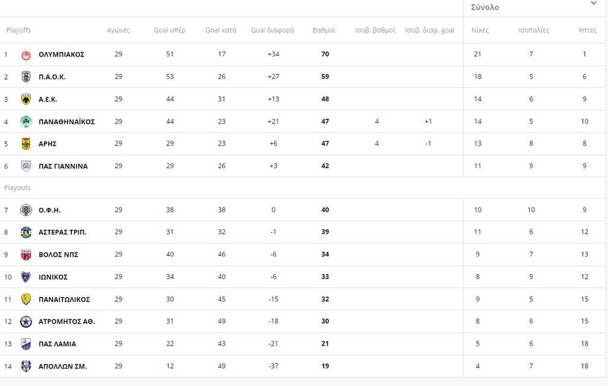Open the ΠΑΣ ΛΑΜΙΑ team link
This screenshot has width=608, height=386.
(58, 344)
